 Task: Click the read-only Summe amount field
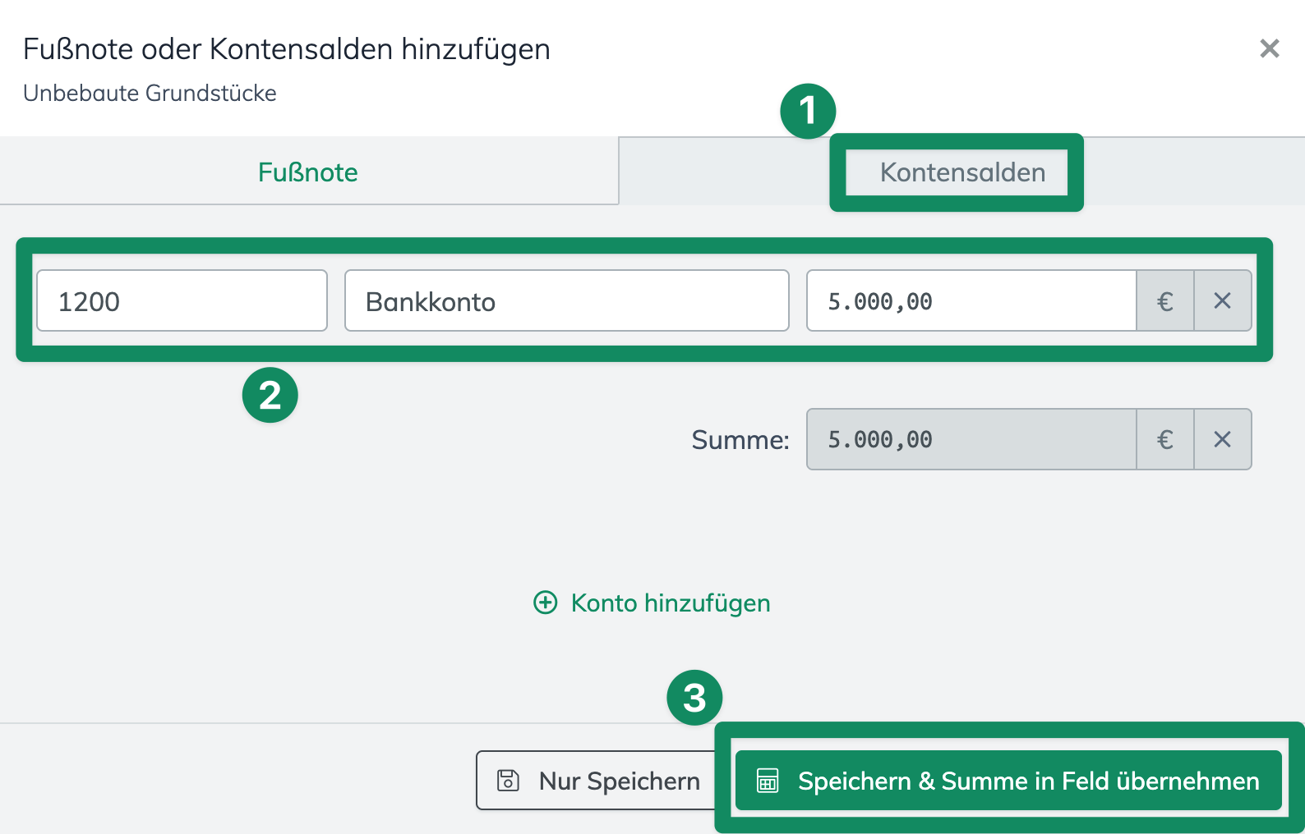pyautogui.click(x=971, y=439)
